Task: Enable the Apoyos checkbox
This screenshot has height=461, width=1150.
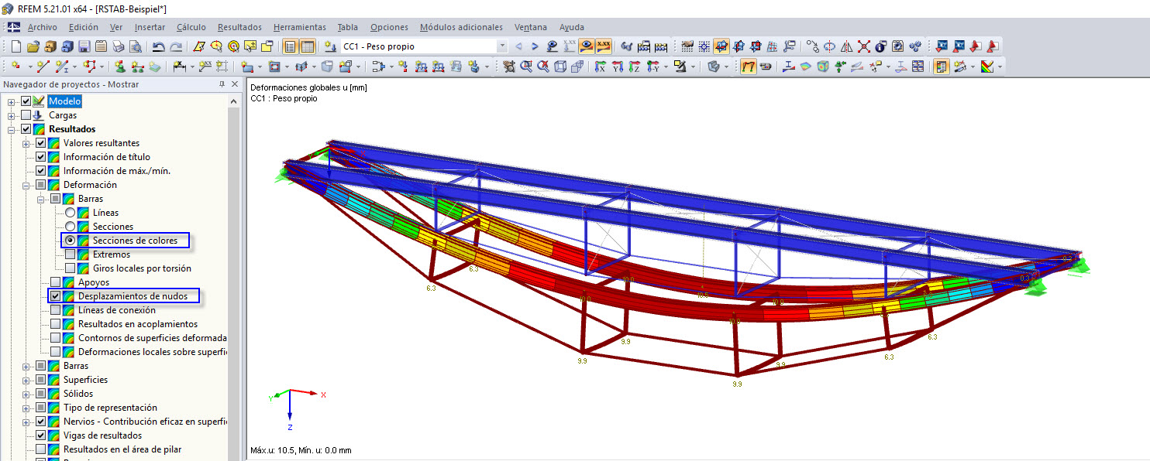Action: click(x=56, y=282)
